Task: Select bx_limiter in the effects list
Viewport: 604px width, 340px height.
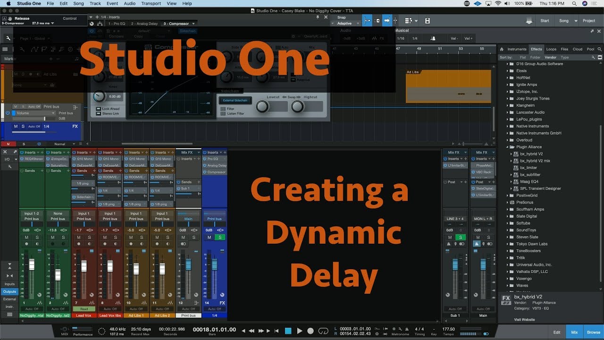Action: click(x=528, y=168)
